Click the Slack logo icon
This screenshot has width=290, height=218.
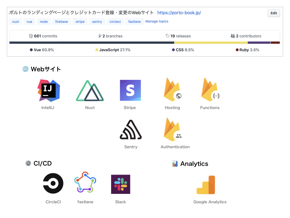pos(121,184)
